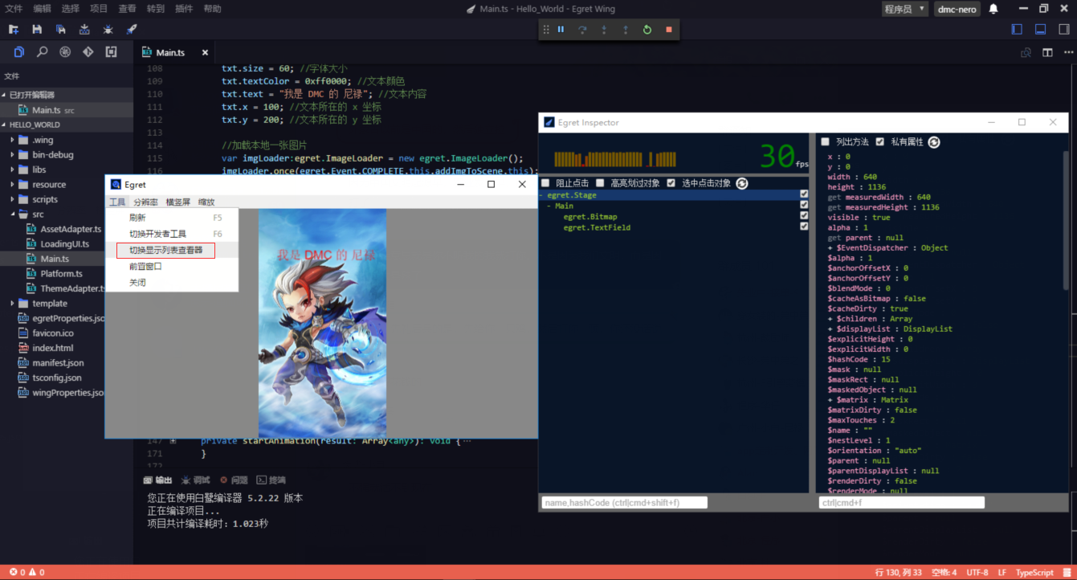The image size is (1077, 580).
Task: Open the Git source control sidebar view
Action: point(88,52)
